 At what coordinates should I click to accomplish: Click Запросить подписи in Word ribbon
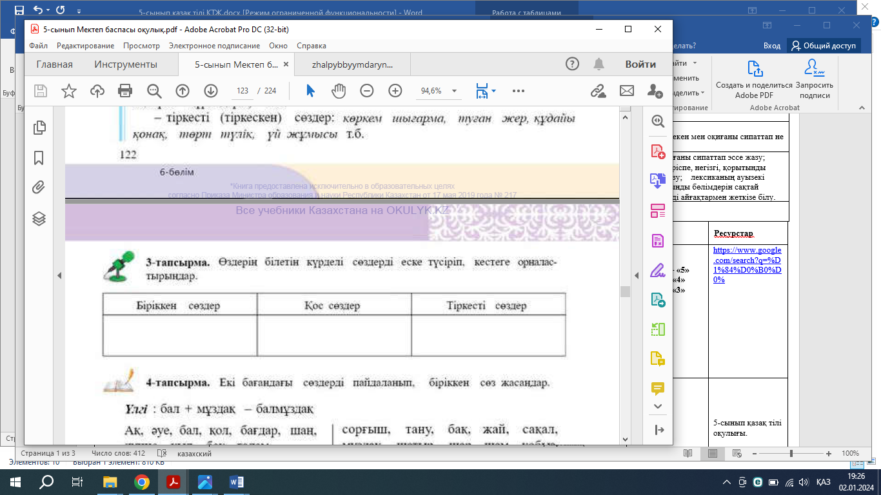coord(814,79)
